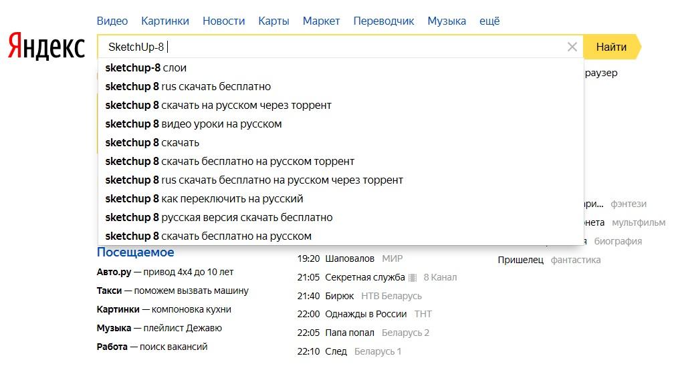Screen dimensions: 674x374
Task: Select suggestion 'скачать на русском через торрент'
Action: pyautogui.click(x=341, y=106)
